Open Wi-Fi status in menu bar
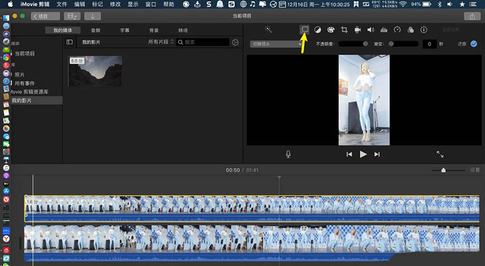 coord(403,4)
